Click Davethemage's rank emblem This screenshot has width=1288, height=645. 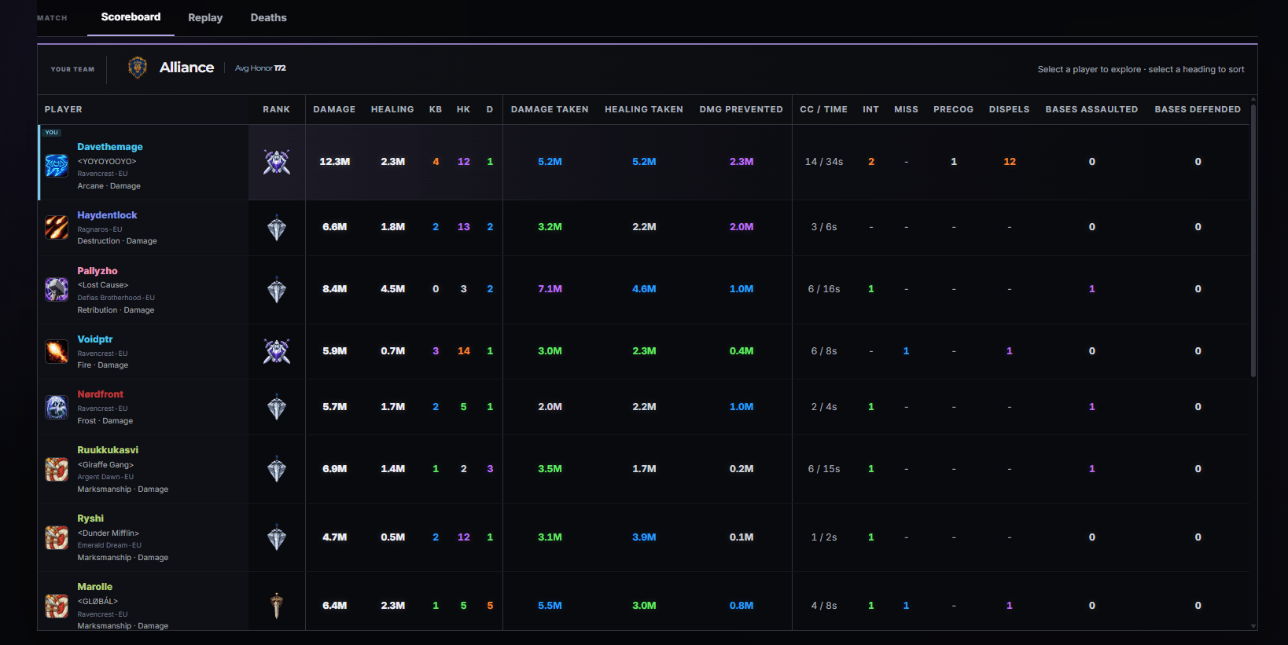pos(277,162)
